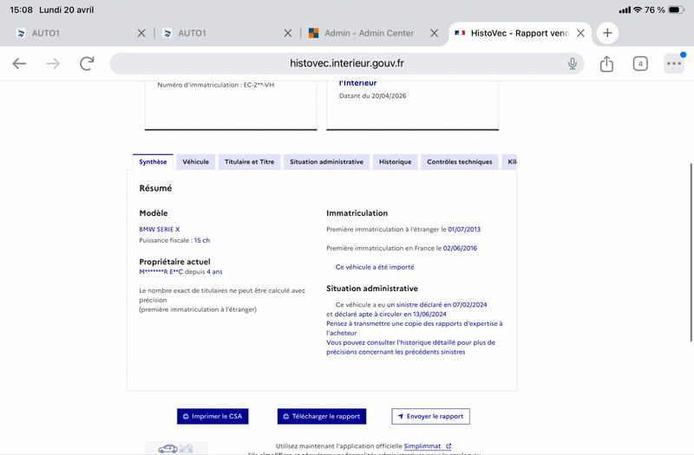This screenshot has height=455, width=694.
Task: Select the Situation administrative tab
Action: click(x=327, y=162)
